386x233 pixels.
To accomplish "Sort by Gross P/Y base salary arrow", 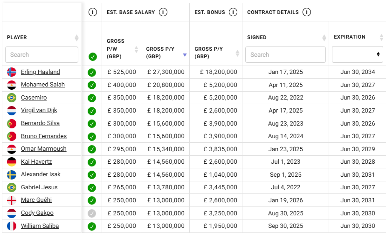I will pos(185,54).
